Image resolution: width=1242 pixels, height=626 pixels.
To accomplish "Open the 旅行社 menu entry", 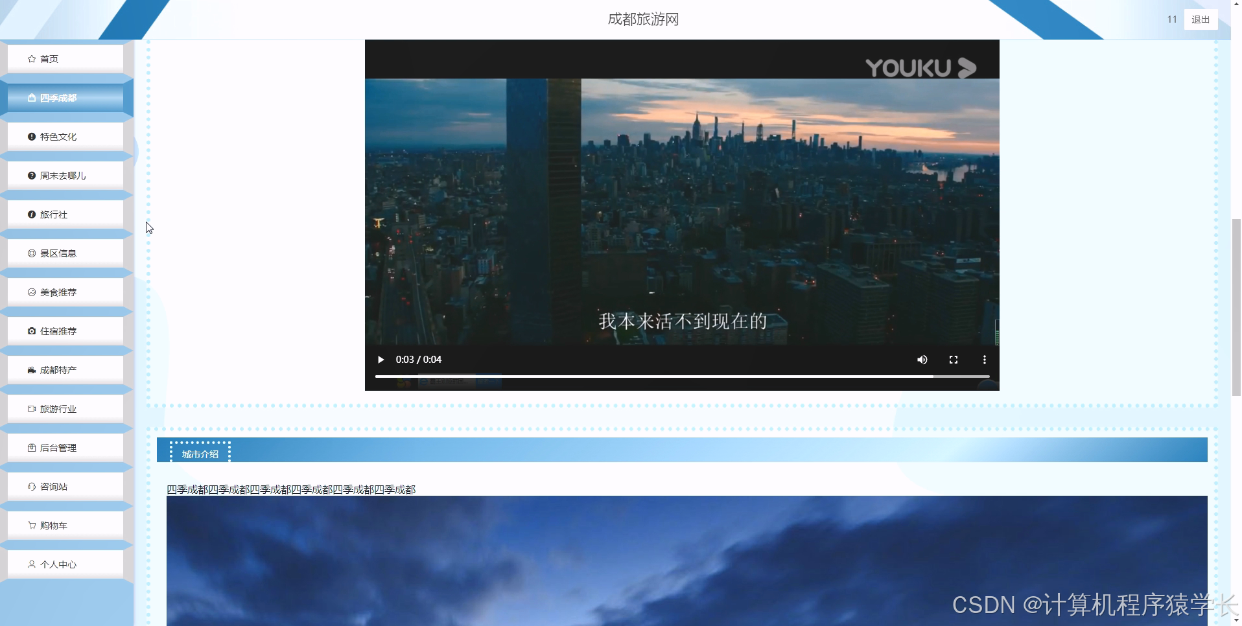I will click(65, 214).
